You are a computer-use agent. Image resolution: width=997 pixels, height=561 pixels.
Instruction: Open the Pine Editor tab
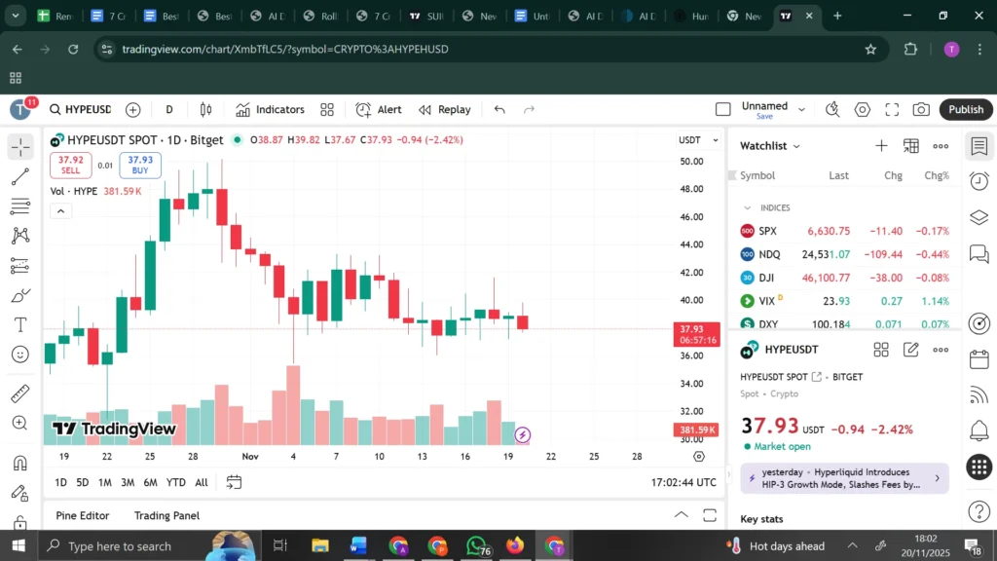coord(82,515)
